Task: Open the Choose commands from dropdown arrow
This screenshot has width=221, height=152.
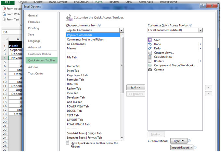Action: (x=122, y=30)
